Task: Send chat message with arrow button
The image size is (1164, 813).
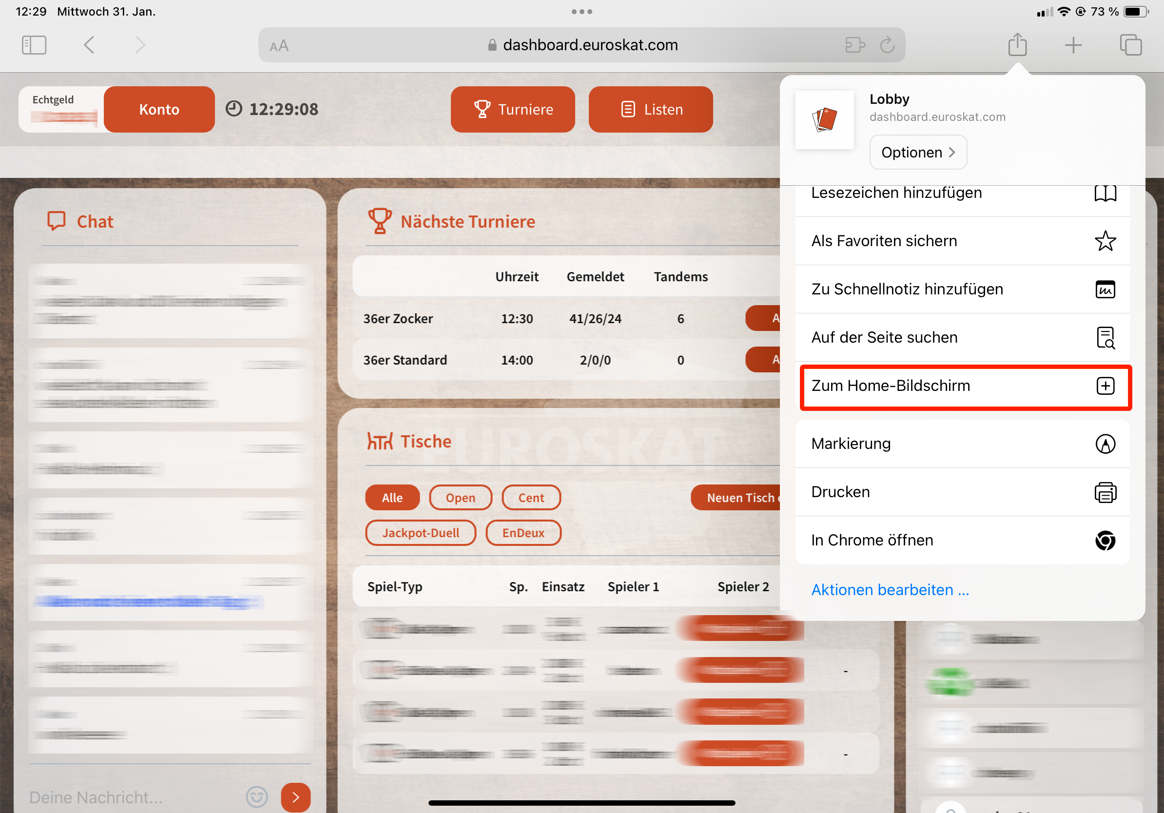Action: [295, 797]
